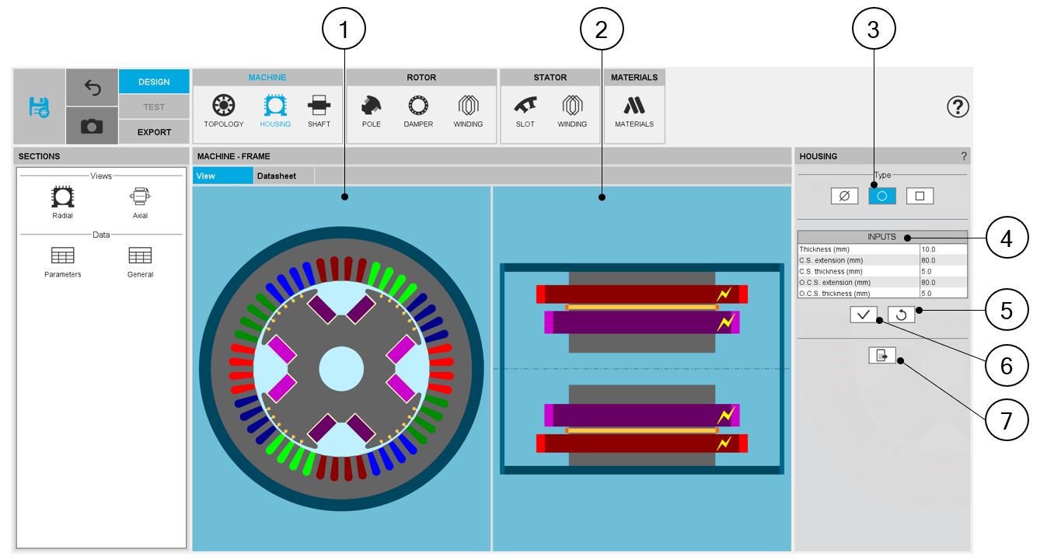Edit the C.S. extension (mm) value
Image resolution: width=1047 pixels, height=560 pixels.
coord(943,260)
